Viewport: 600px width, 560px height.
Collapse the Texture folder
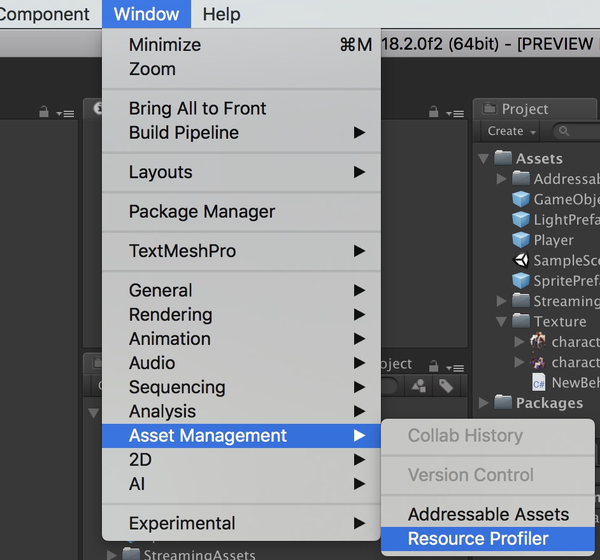tap(501, 321)
